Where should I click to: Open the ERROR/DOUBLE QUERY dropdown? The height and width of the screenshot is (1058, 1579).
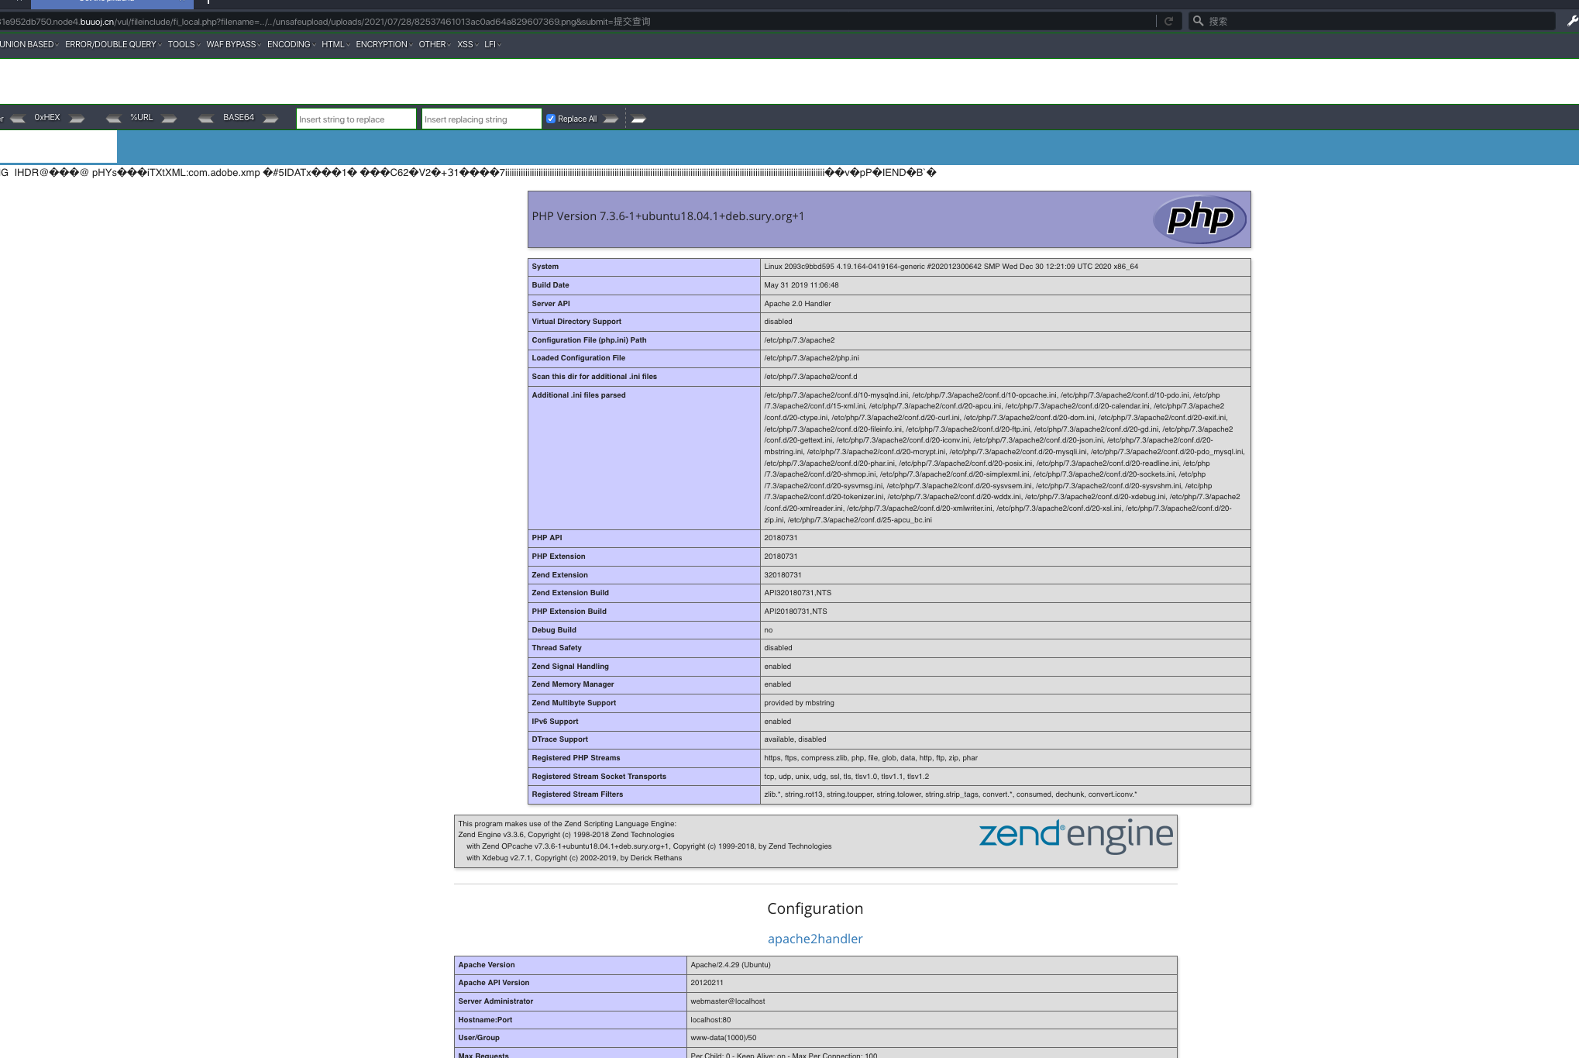pos(113,44)
